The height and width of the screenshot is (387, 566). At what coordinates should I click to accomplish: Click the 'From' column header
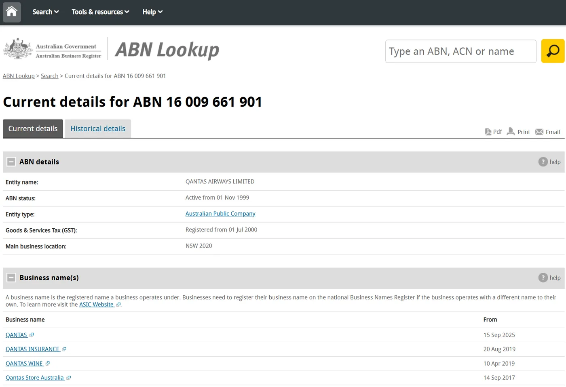coord(490,320)
